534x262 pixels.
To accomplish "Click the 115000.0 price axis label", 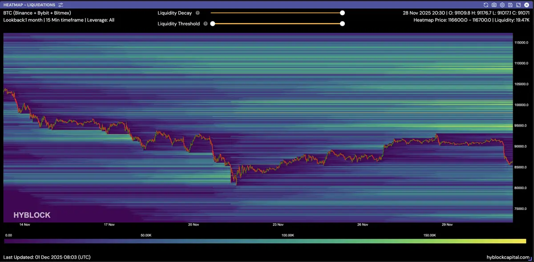I will pos(522,43).
